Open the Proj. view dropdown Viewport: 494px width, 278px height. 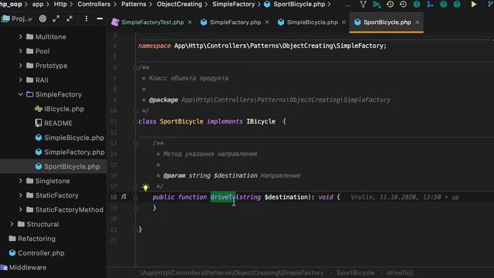pyautogui.click(x=17, y=19)
